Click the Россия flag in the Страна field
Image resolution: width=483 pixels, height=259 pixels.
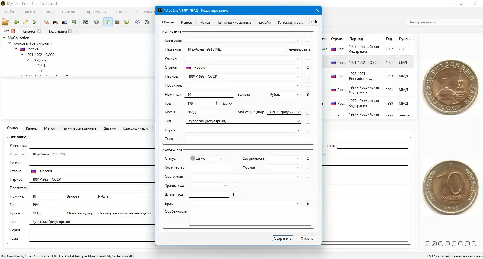[188, 67]
